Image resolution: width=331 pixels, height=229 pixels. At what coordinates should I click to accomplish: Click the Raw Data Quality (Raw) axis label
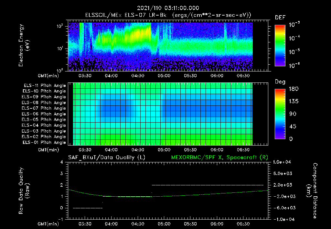click(x=24, y=191)
